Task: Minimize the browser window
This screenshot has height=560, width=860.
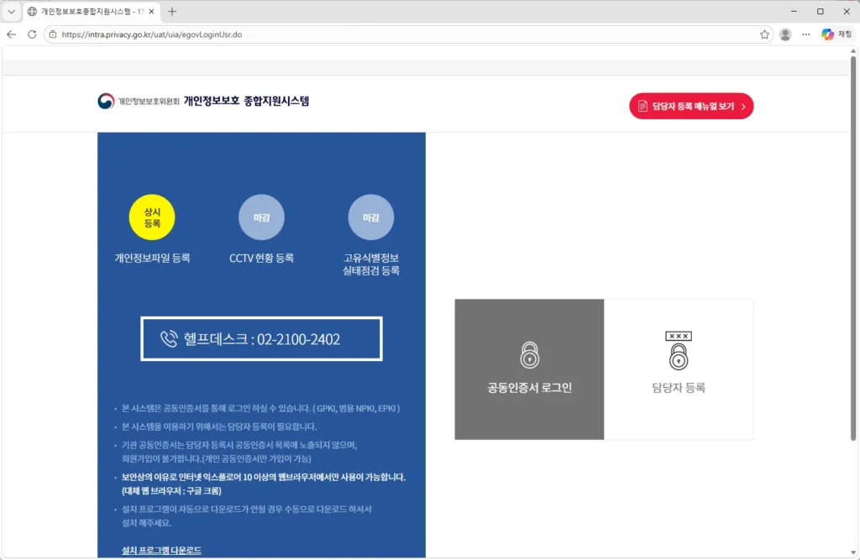Action: point(794,12)
